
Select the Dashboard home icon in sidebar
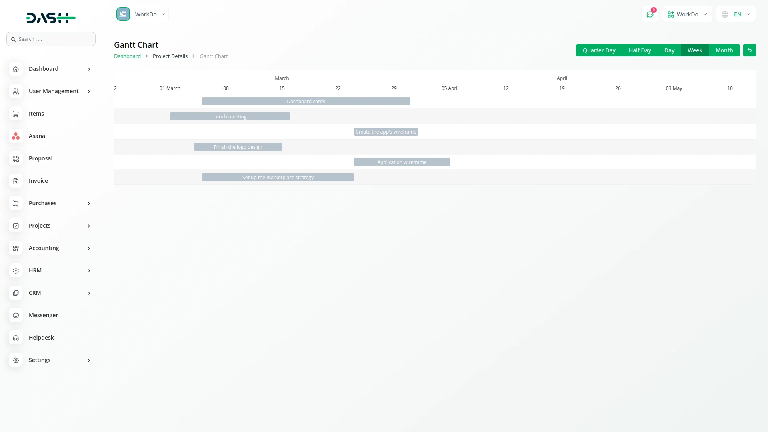(x=16, y=69)
